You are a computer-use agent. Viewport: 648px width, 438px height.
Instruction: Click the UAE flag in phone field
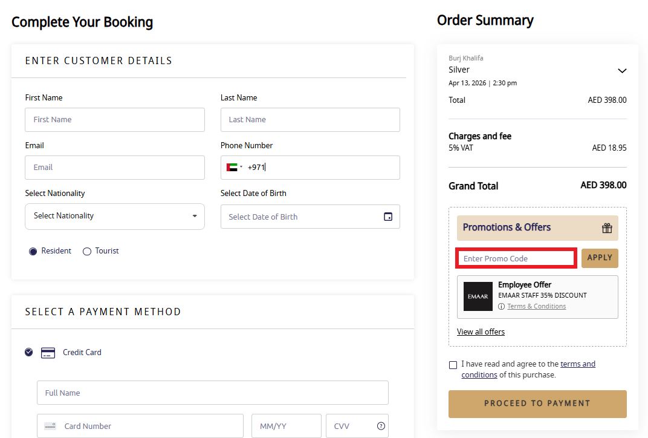tap(232, 167)
